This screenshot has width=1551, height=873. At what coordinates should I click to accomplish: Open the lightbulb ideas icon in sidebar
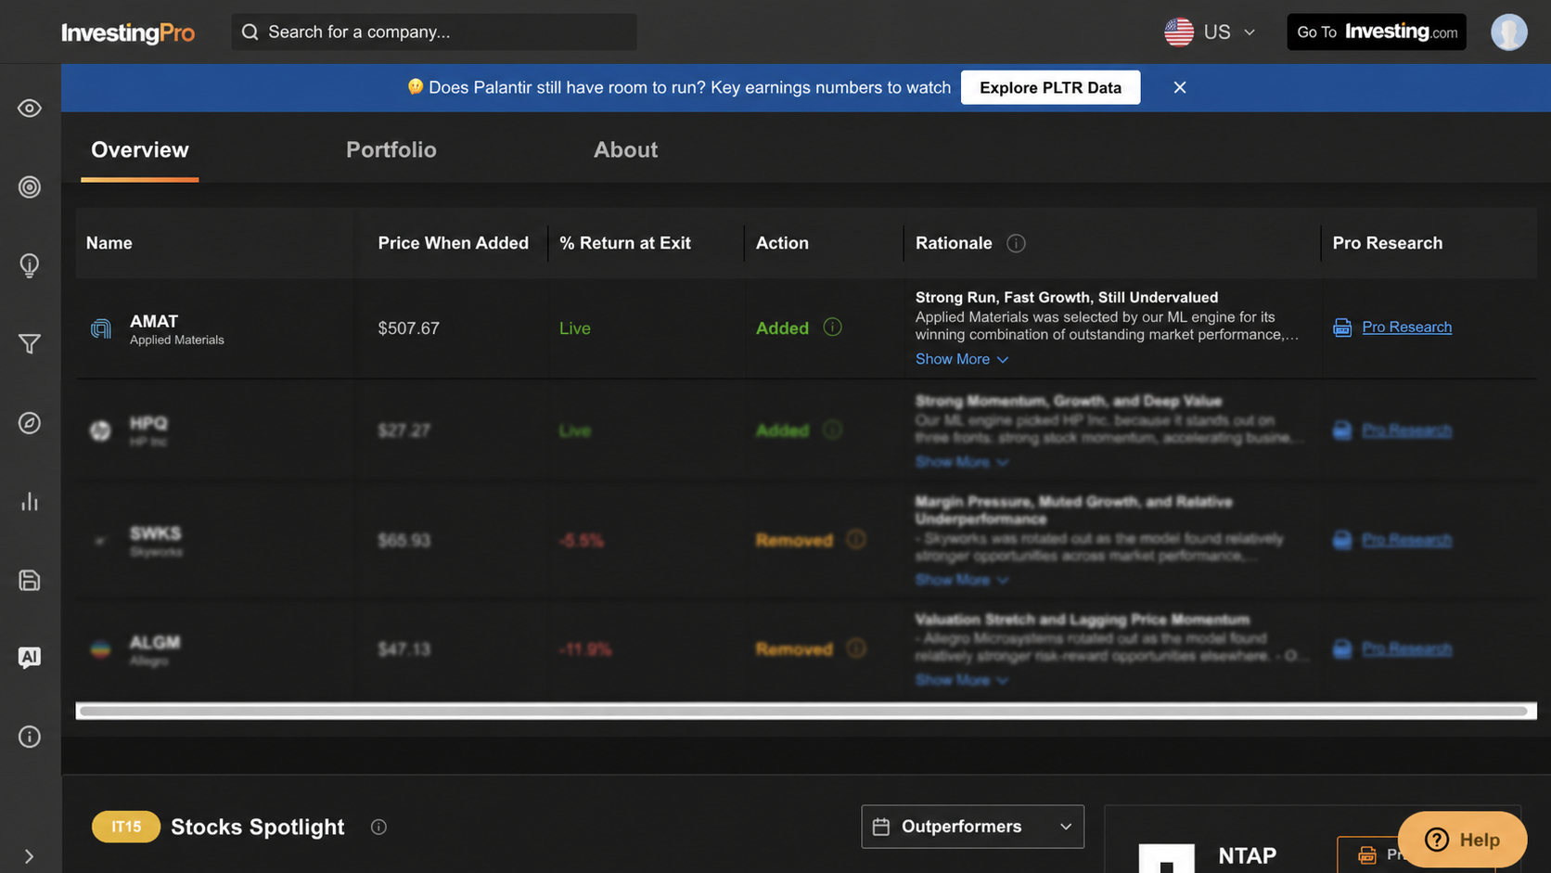click(30, 266)
